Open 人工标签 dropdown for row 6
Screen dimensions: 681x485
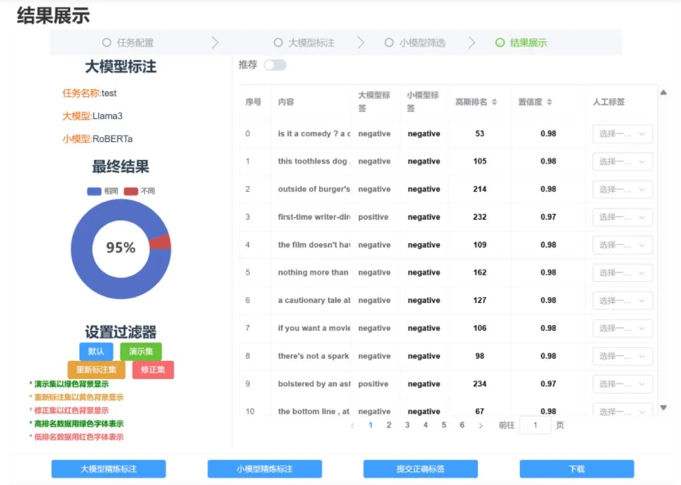tap(623, 300)
